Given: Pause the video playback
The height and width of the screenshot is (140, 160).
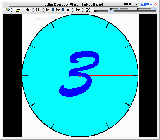Looking at the screenshot, I should 38,10.
